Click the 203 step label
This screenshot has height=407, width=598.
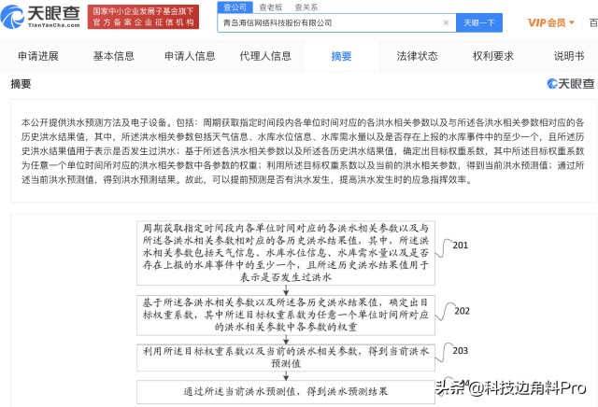[460, 351]
